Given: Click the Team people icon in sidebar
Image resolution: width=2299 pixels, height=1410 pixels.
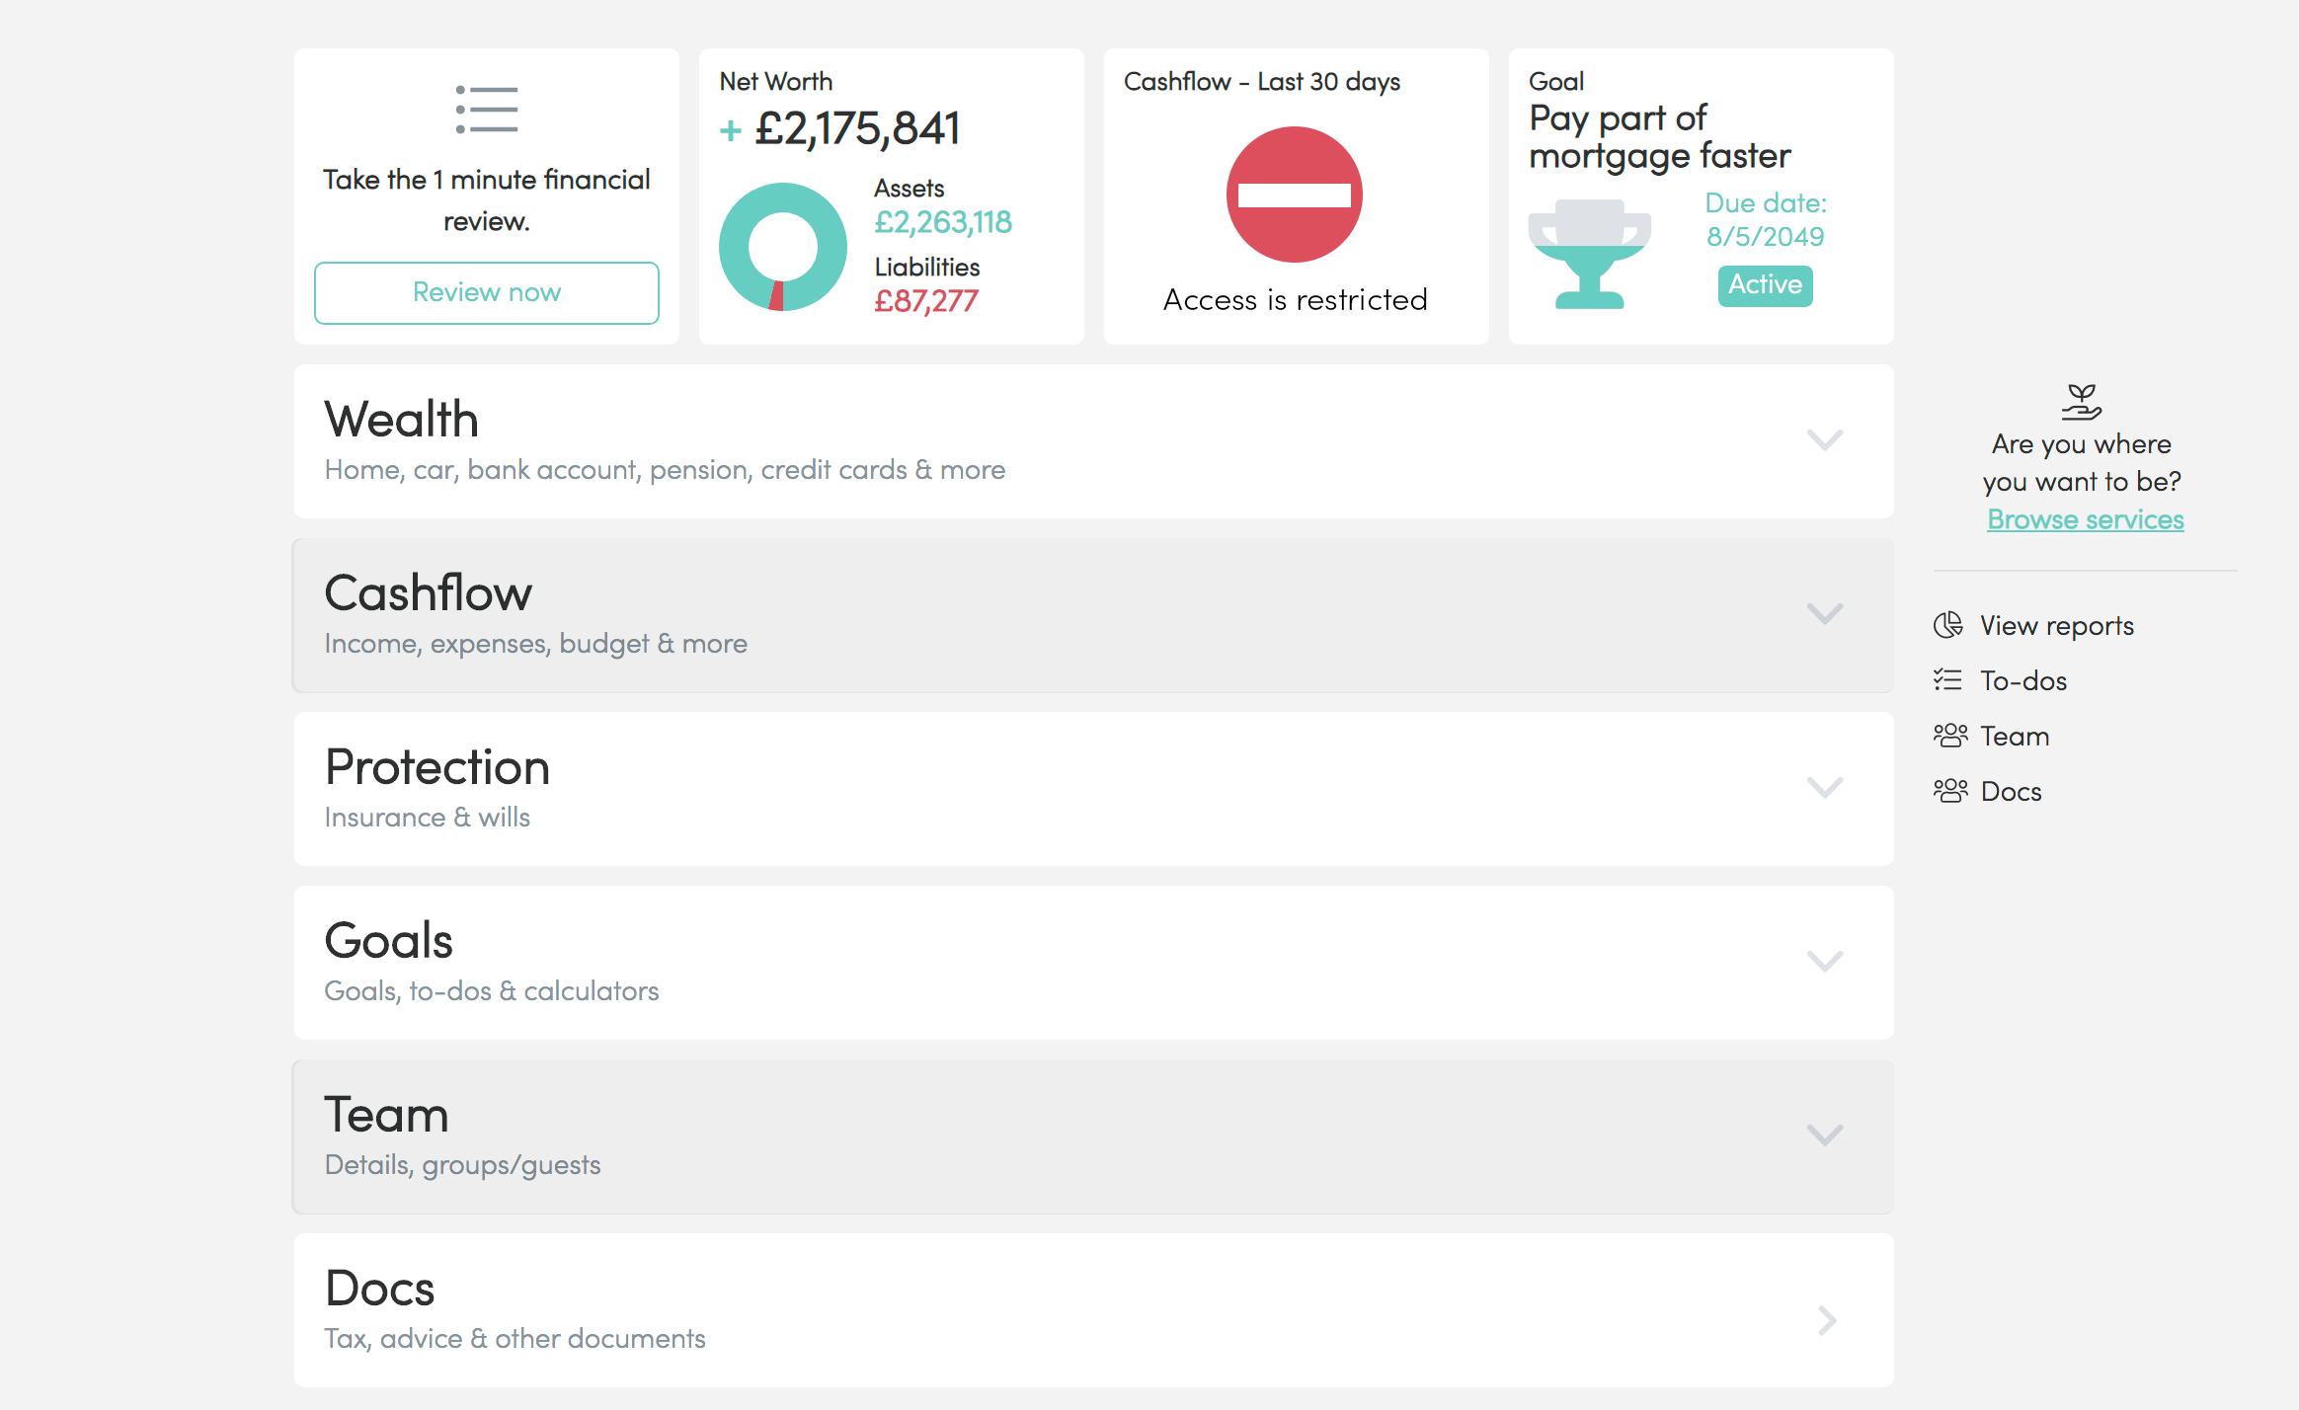Looking at the screenshot, I should 1950,736.
